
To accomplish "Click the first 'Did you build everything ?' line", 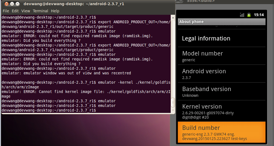I will click(x=41, y=41).
